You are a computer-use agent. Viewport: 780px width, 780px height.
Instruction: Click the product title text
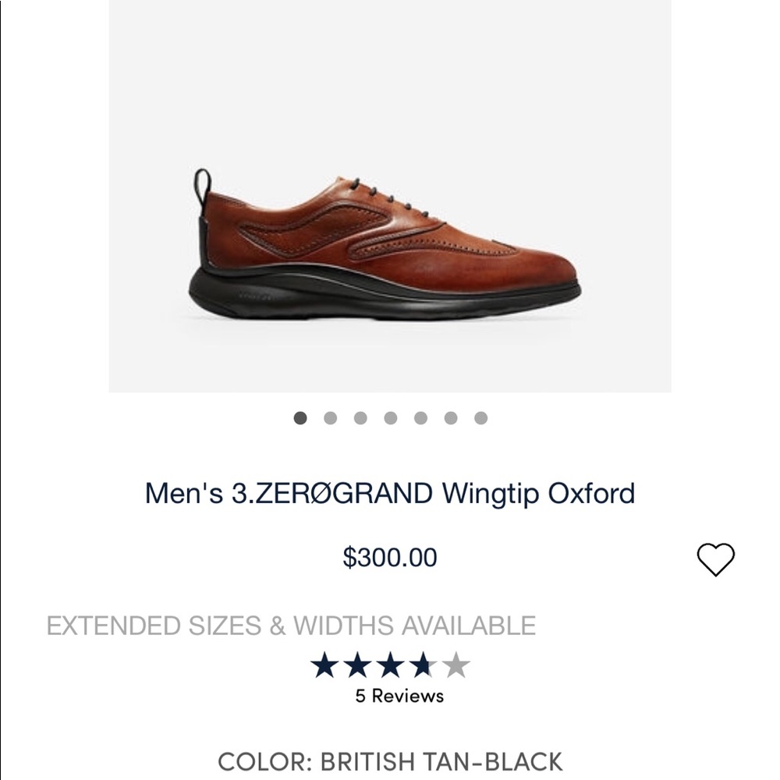coord(389,491)
